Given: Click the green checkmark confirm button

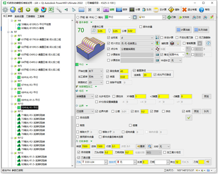Looking at the screenshot, I should click(x=189, y=117).
